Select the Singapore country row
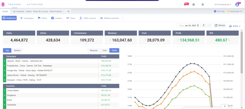This screenshot has width=245, height=109. click(x=61, y=95)
